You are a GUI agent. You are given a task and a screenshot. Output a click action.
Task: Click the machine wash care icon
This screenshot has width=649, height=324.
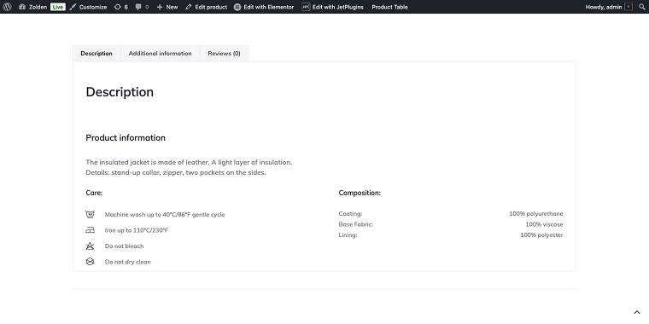point(90,214)
